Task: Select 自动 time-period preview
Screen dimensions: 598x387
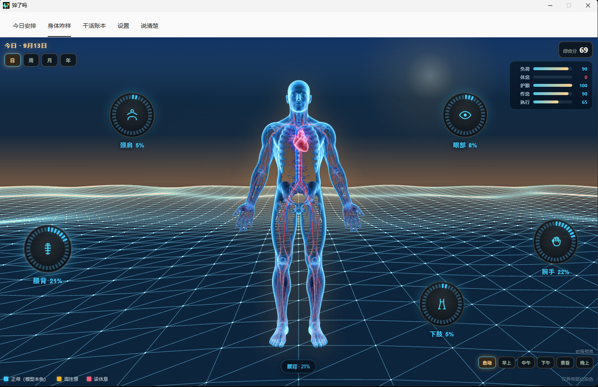Action: 487,363
